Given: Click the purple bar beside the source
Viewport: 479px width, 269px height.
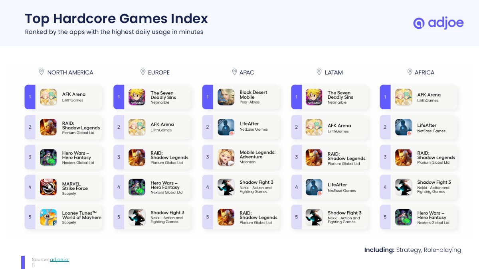Looking at the screenshot, I should (x=23, y=262).
